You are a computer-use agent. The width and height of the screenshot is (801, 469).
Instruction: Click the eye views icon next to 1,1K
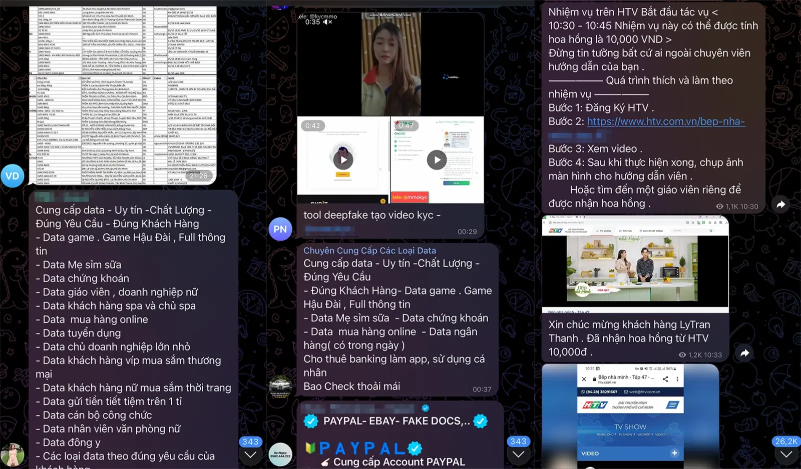719,206
